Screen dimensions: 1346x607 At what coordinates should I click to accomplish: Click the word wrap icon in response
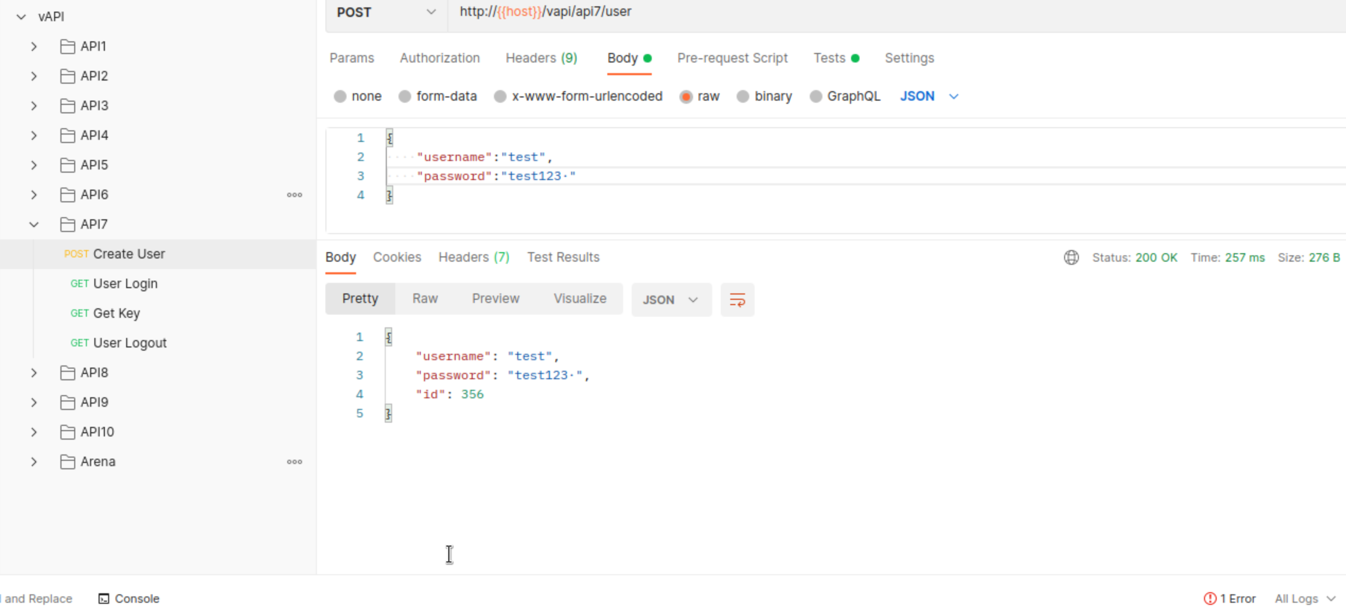(x=737, y=300)
